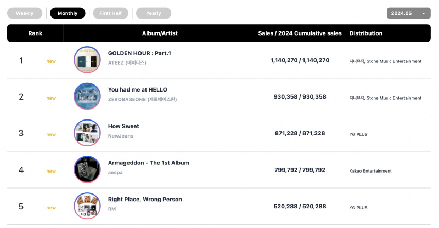Open NewJeans How Sweet album cover
The height and width of the screenshot is (228, 439).
click(x=87, y=133)
